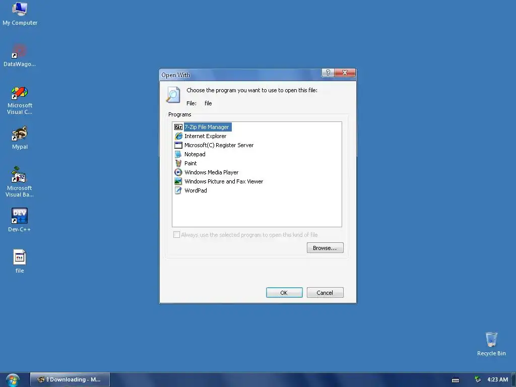Confirm with the OK button

pos(284,293)
